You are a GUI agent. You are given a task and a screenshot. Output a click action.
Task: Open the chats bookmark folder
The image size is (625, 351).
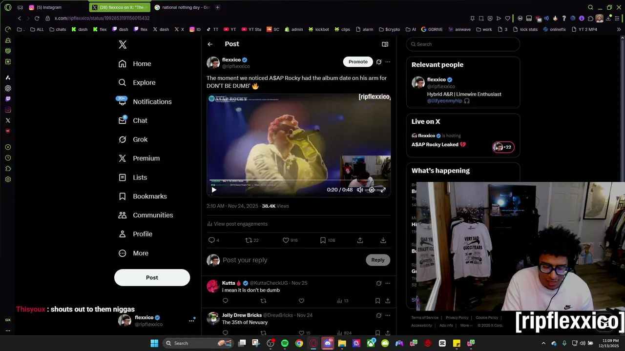[58, 29]
